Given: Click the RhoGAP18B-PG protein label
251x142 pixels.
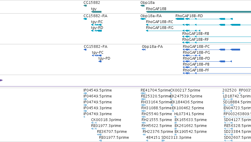Looking at the screenshot, I should pyautogui.click(x=196, y=53).
